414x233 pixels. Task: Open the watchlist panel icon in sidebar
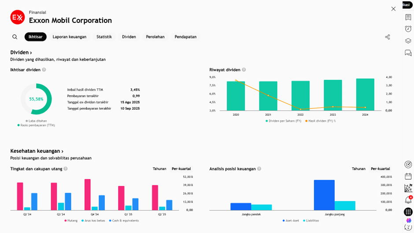point(408,18)
